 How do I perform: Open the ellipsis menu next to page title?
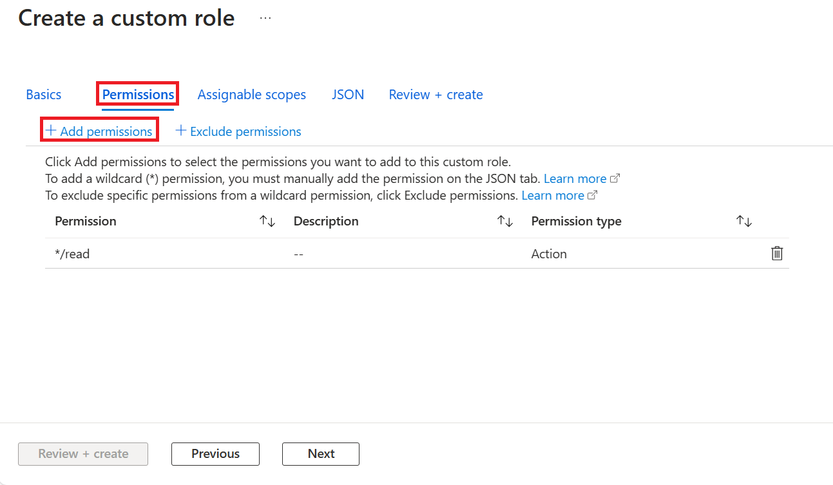click(265, 17)
